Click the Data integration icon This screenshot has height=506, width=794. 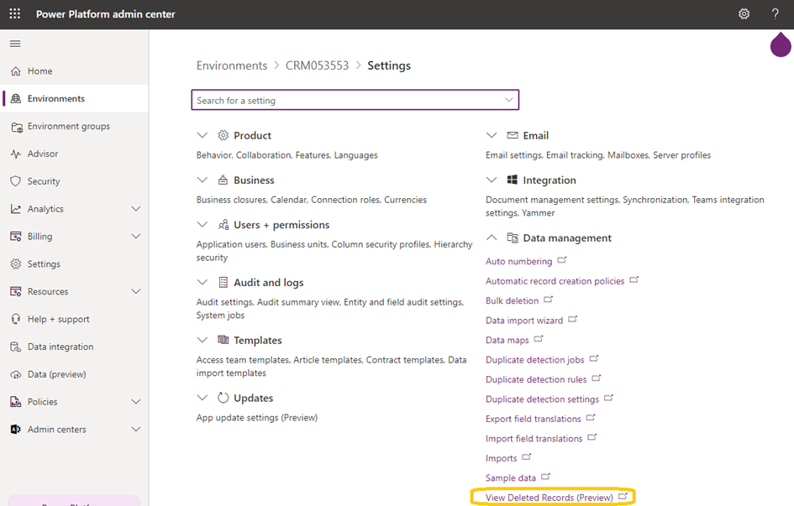point(16,347)
